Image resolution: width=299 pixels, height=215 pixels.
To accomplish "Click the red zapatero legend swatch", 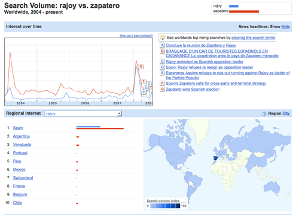I will click(x=244, y=11).
